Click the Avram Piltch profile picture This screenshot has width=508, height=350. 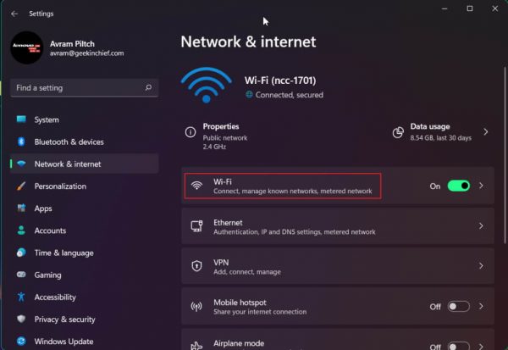pos(26,47)
